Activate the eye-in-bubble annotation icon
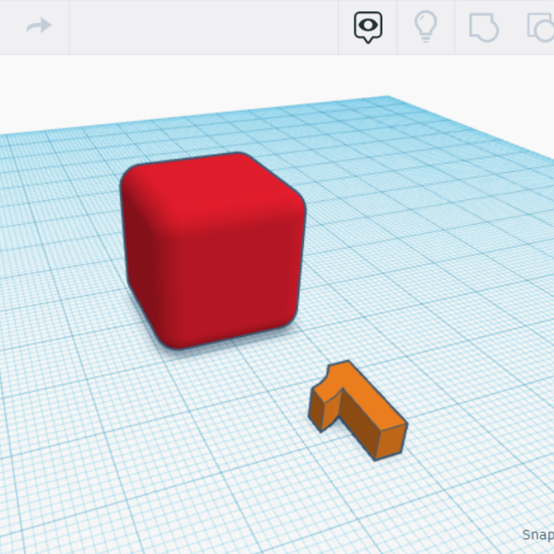The height and width of the screenshot is (554, 554). pyautogui.click(x=367, y=26)
